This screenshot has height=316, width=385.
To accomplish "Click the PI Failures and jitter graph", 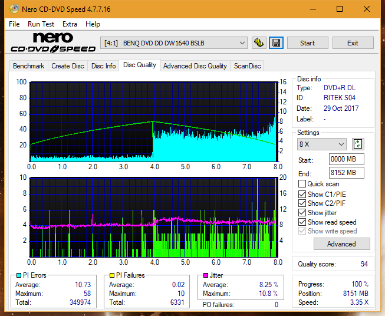I will coord(154,218).
